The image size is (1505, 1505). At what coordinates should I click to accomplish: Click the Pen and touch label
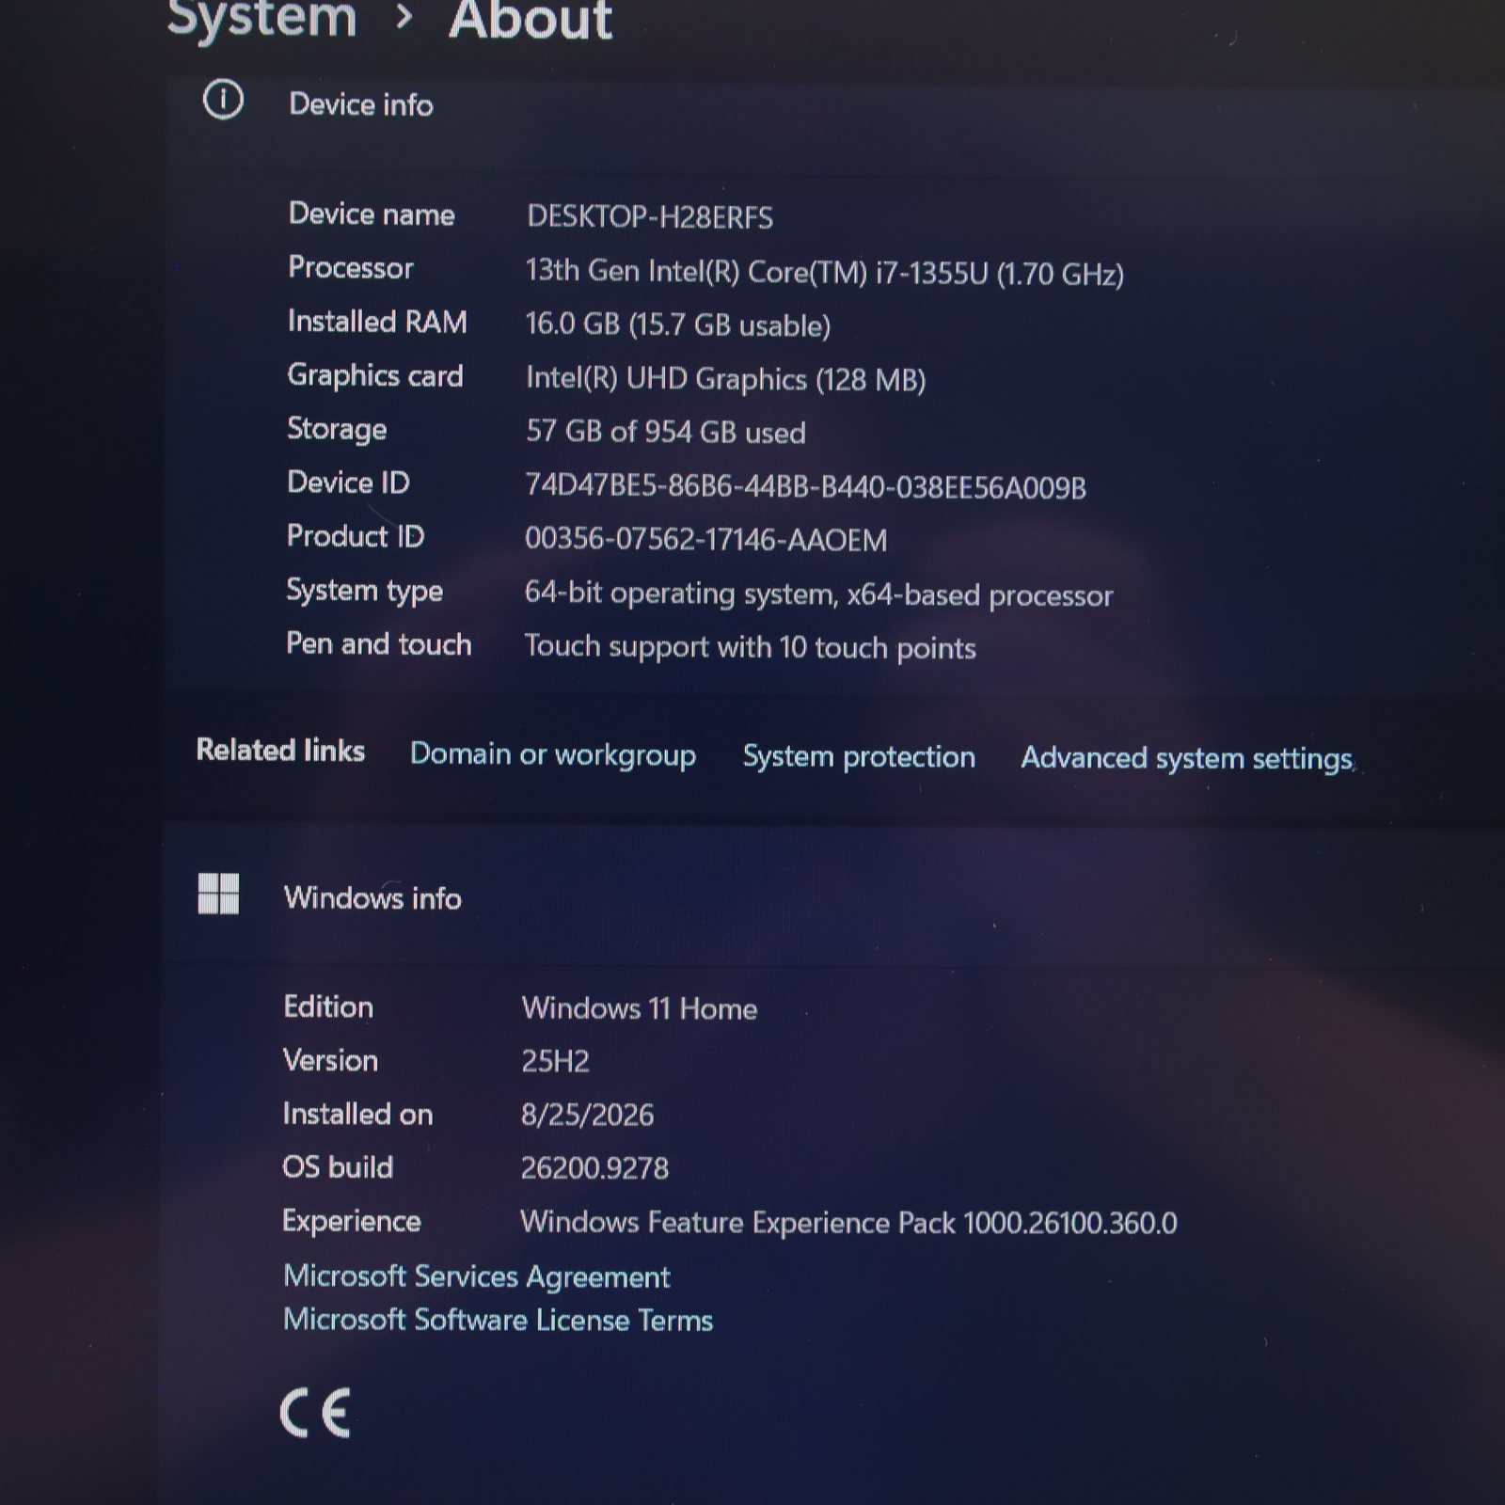[x=379, y=644]
